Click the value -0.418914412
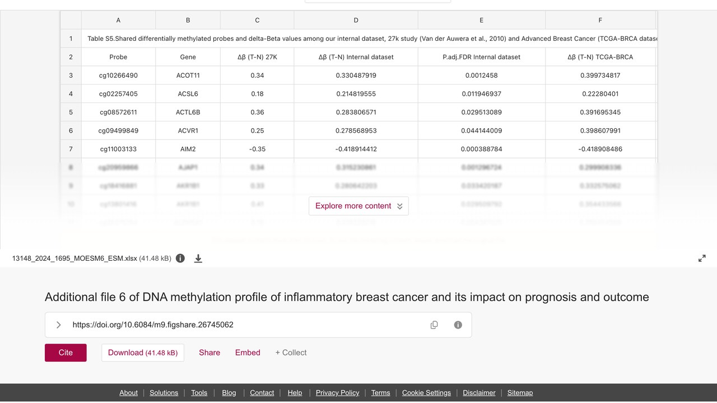Screen dimensions: 717x403 pyautogui.click(x=356, y=149)
